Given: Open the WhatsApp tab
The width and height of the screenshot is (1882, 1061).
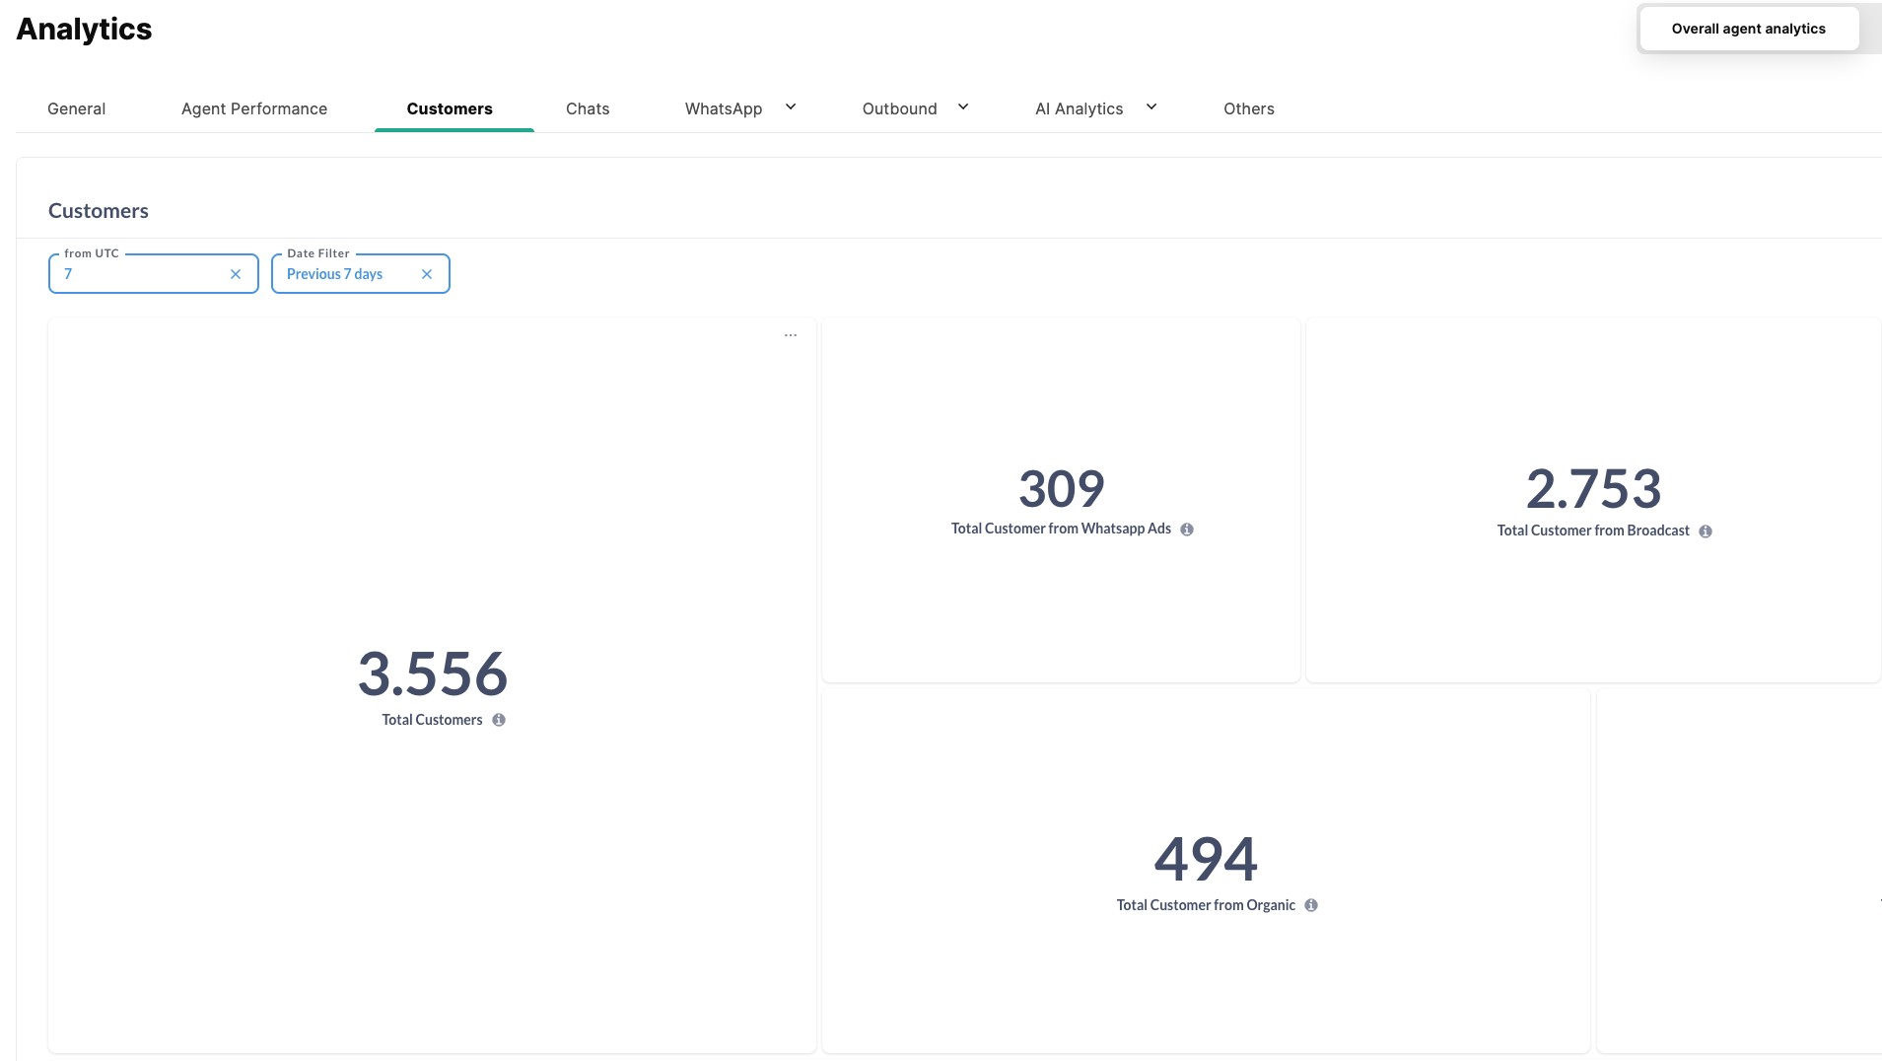Looking at the screenshot, I should tap(724, 108).
